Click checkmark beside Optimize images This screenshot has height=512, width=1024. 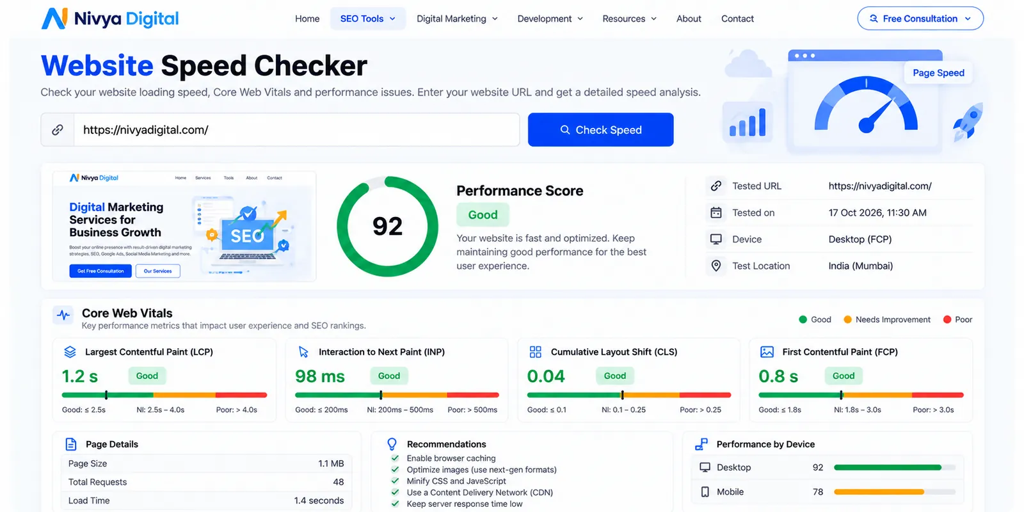pyautogui.click(x=395, y=470)
